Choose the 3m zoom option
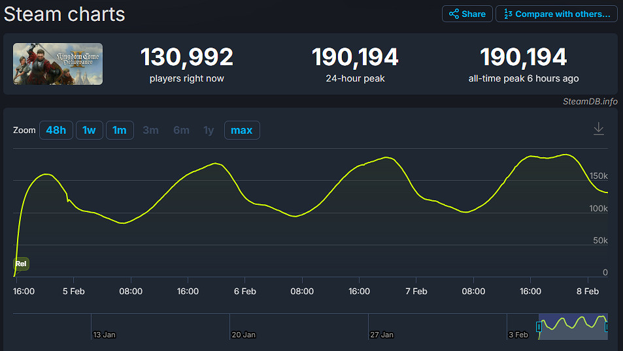623x351 pixels. [150, 130]
